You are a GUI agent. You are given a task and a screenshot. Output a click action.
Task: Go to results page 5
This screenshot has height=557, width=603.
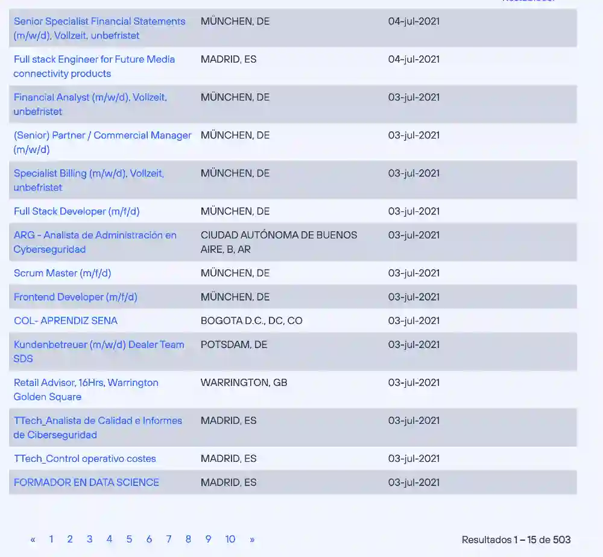tap(129, 539)
